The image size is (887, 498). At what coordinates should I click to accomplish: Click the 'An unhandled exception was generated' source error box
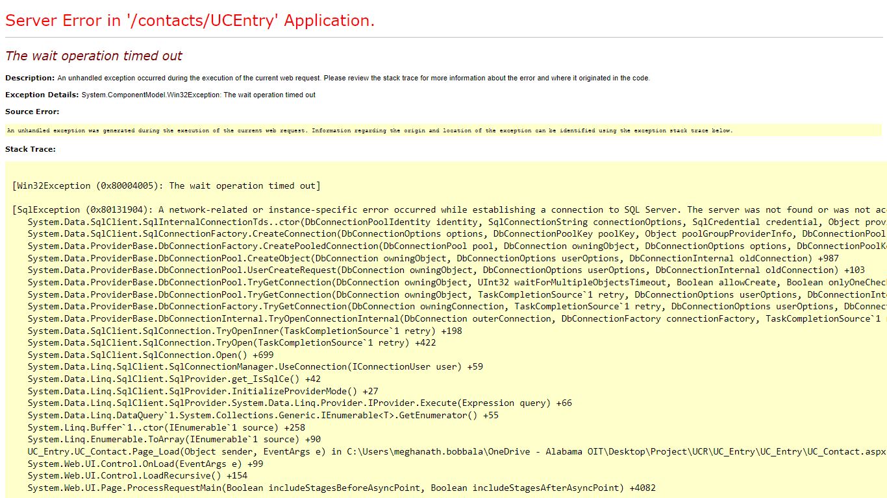pyautogui.click(x=443, y=130)
